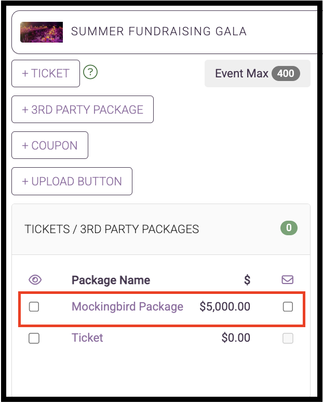The height and width of the screenshot is (404, 323).
Task: Click the dollar sign column header
Action: (247, 280)
